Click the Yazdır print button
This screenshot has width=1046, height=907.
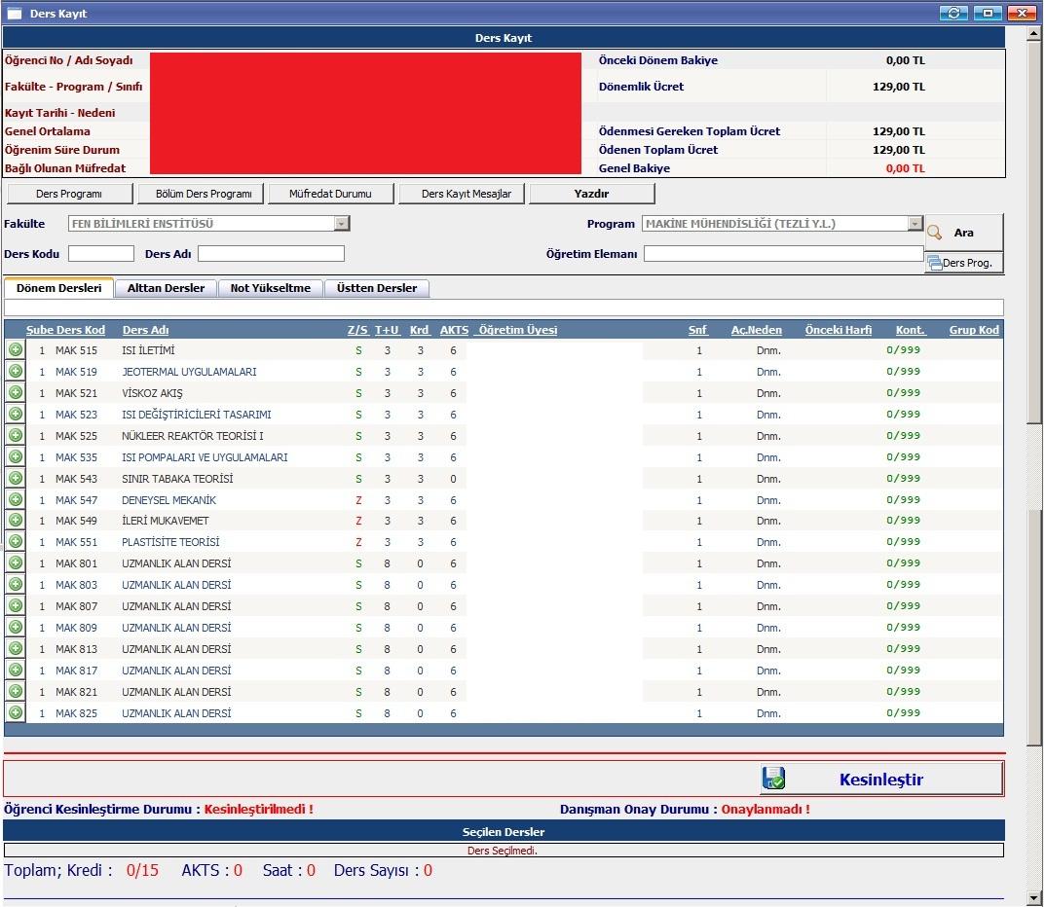pyautogui.click(x=592, y=194)
